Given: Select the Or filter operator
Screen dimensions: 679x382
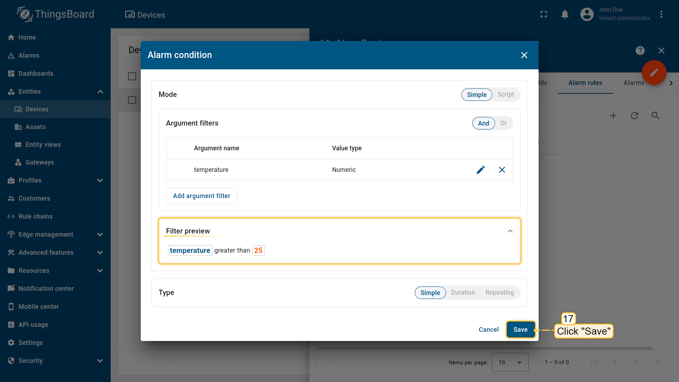Looking at the screenshot, I should coord(503,123).
